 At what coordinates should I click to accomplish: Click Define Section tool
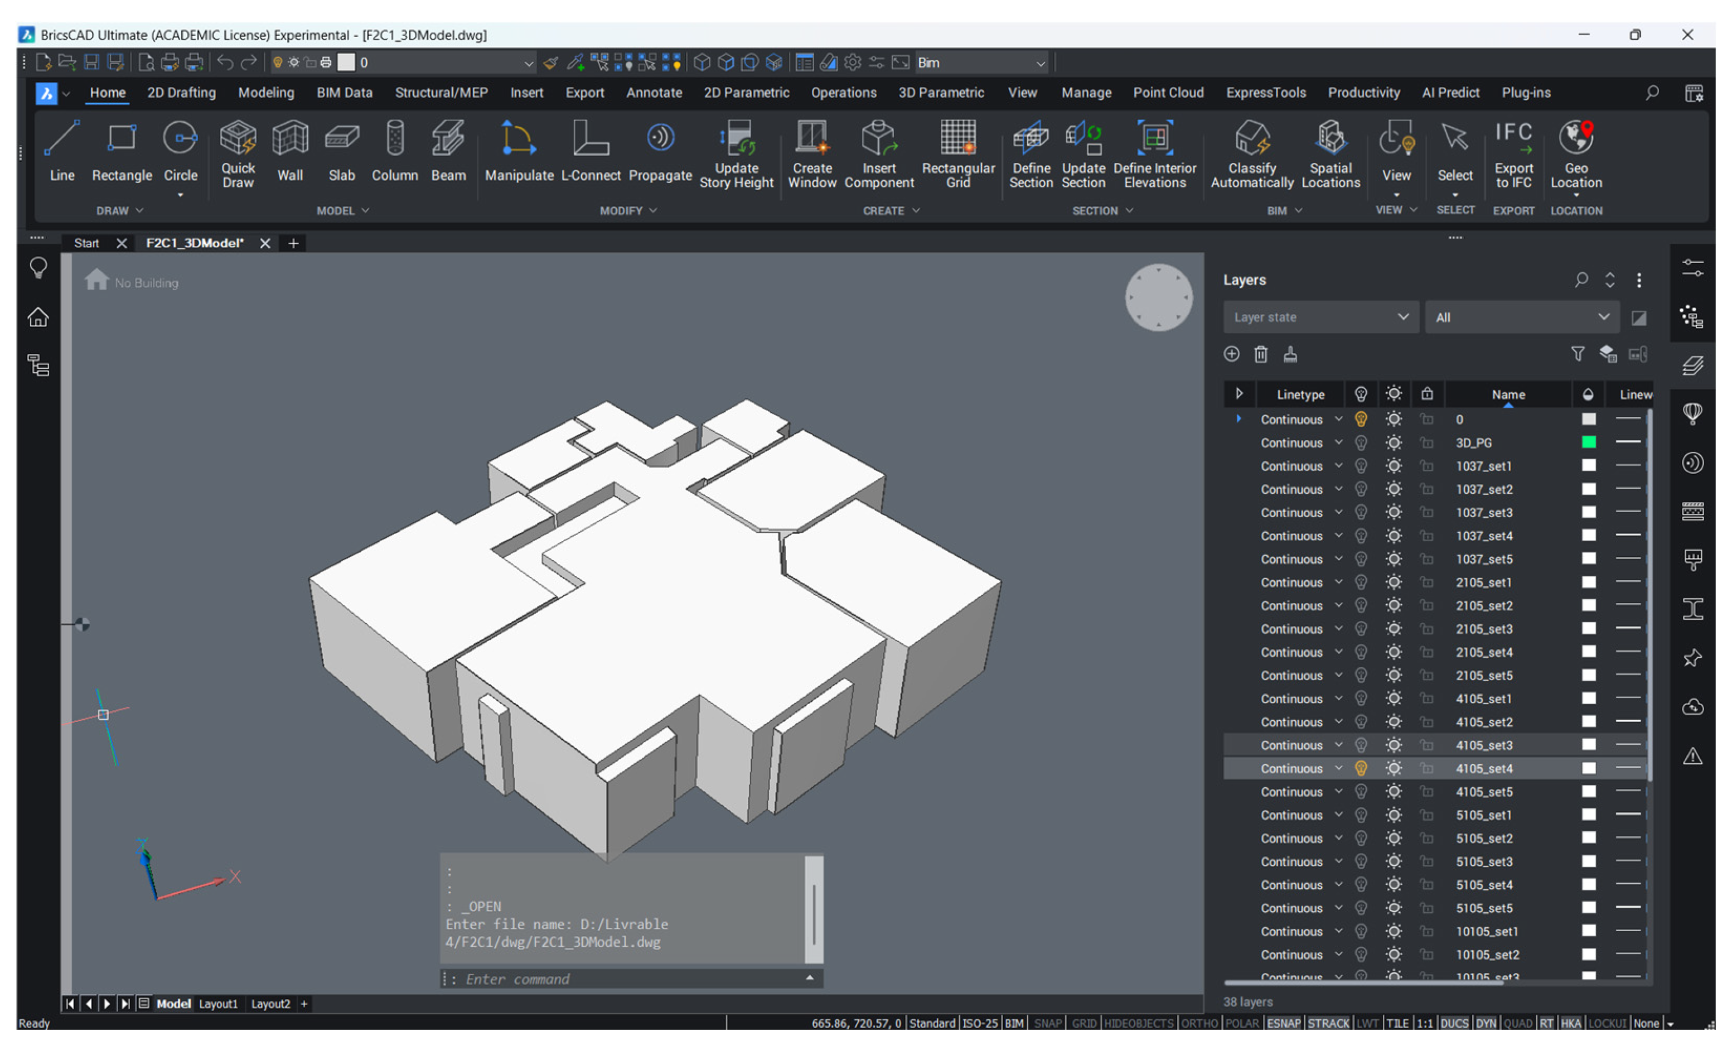[1031, 153]
